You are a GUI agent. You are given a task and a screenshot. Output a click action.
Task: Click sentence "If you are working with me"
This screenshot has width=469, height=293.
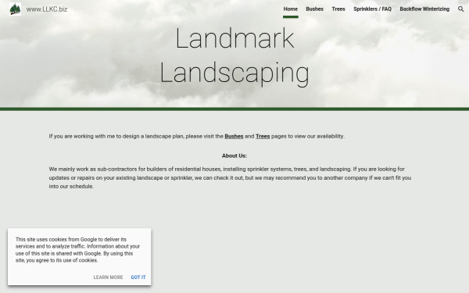[197, 136]
